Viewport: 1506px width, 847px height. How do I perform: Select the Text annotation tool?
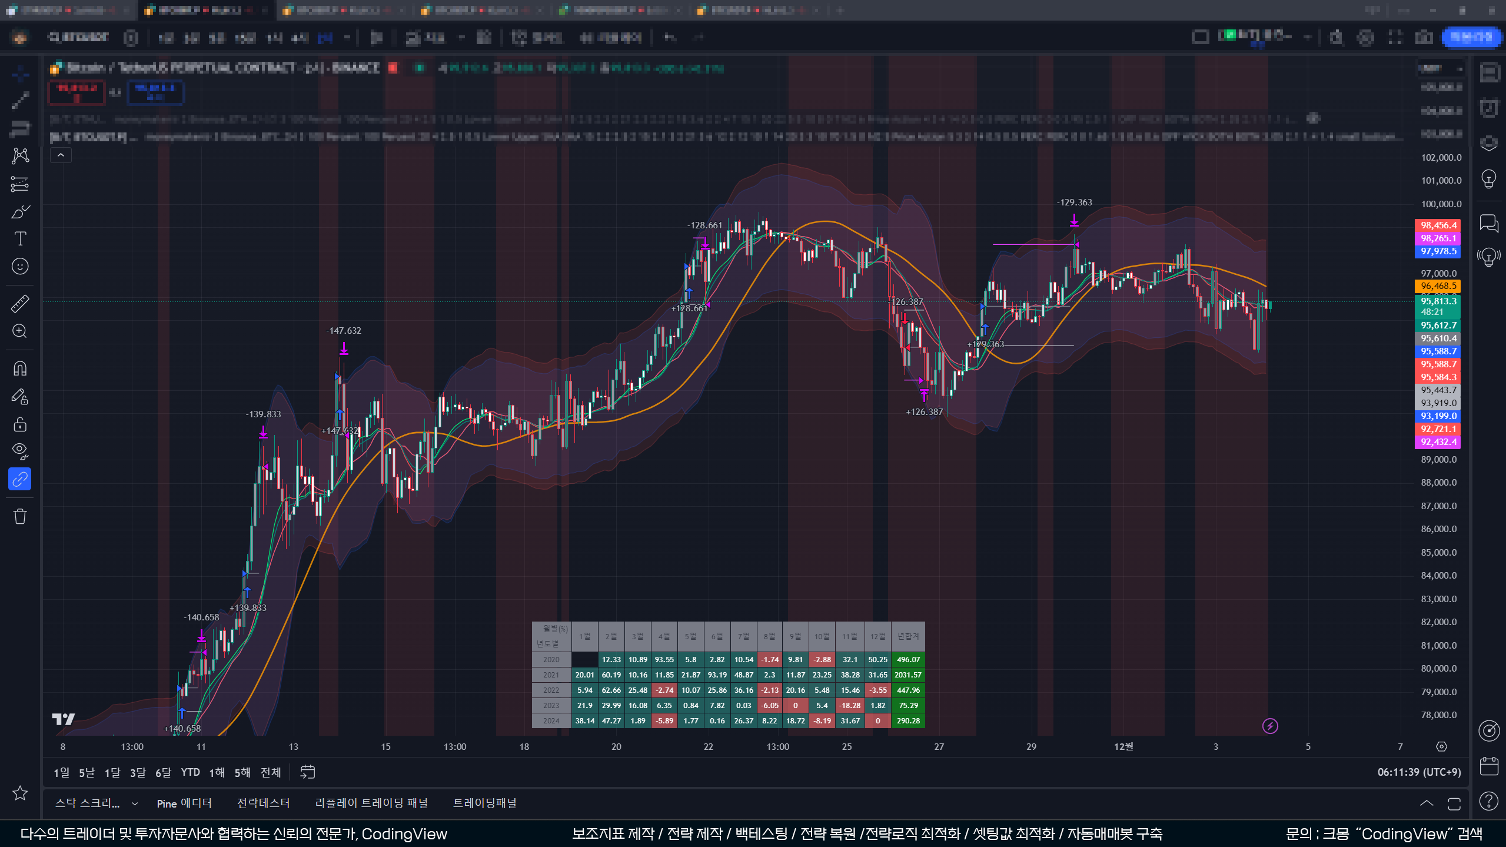click(x=20, y=239)
